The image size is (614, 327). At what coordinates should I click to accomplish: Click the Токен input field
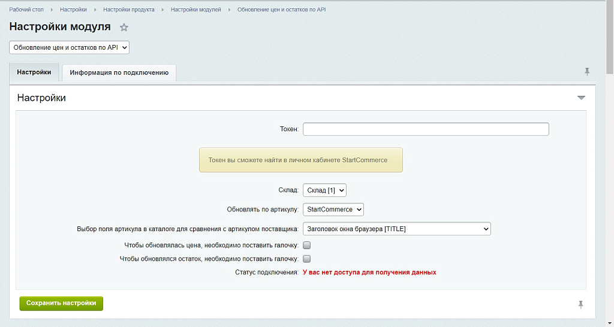[x=426, y=129]
